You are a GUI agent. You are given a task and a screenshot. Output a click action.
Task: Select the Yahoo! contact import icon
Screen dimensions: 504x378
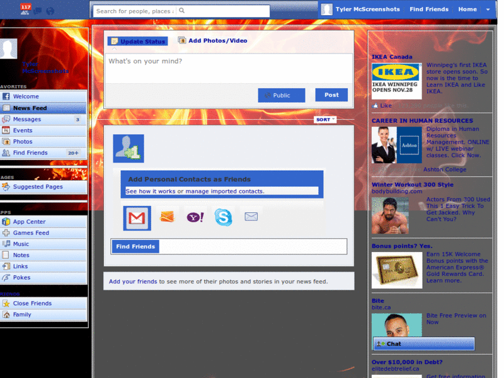click(194, 217)
